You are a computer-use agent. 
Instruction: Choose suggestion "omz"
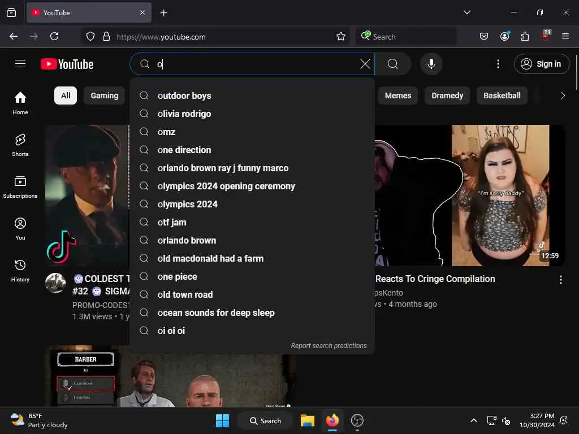[x=252, y=132]
